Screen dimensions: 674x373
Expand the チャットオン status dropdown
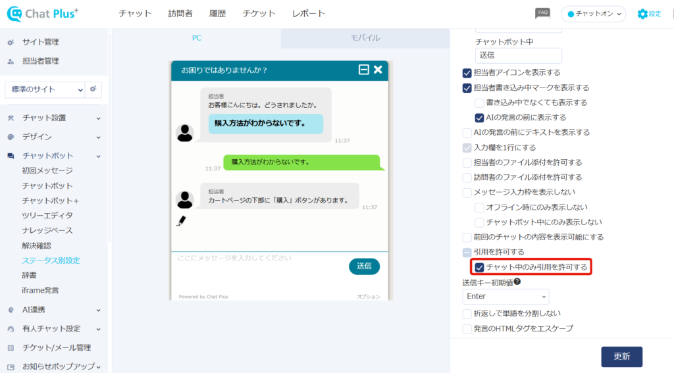(x=593, y=14)
